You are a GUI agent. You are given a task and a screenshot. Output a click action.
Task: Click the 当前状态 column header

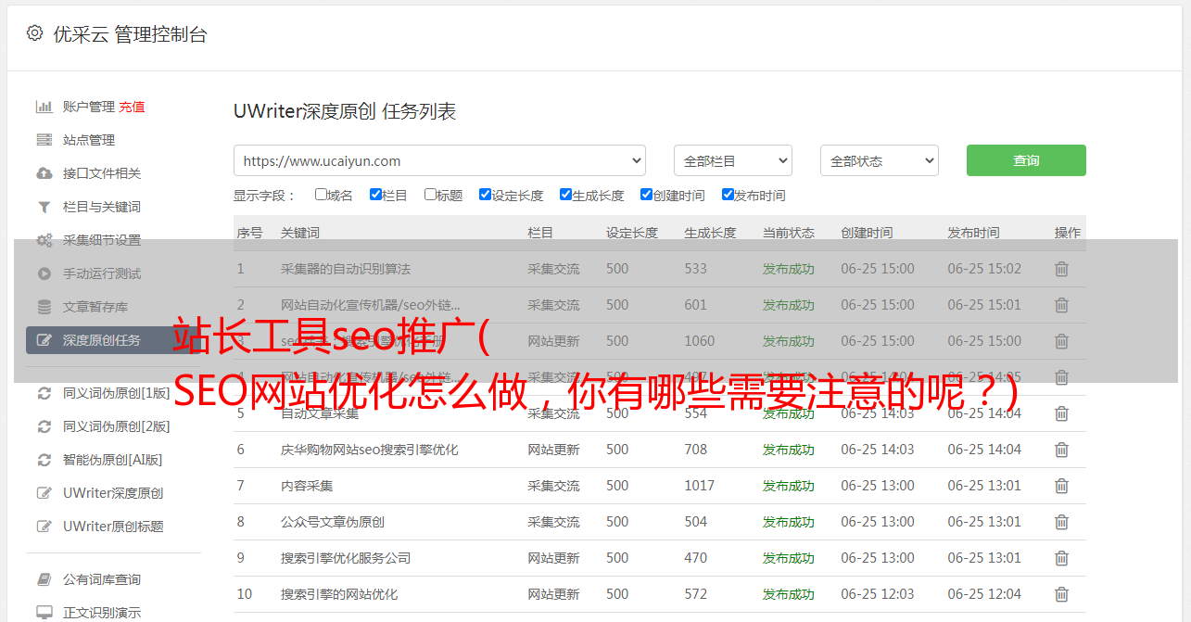[x=789, y=233]
